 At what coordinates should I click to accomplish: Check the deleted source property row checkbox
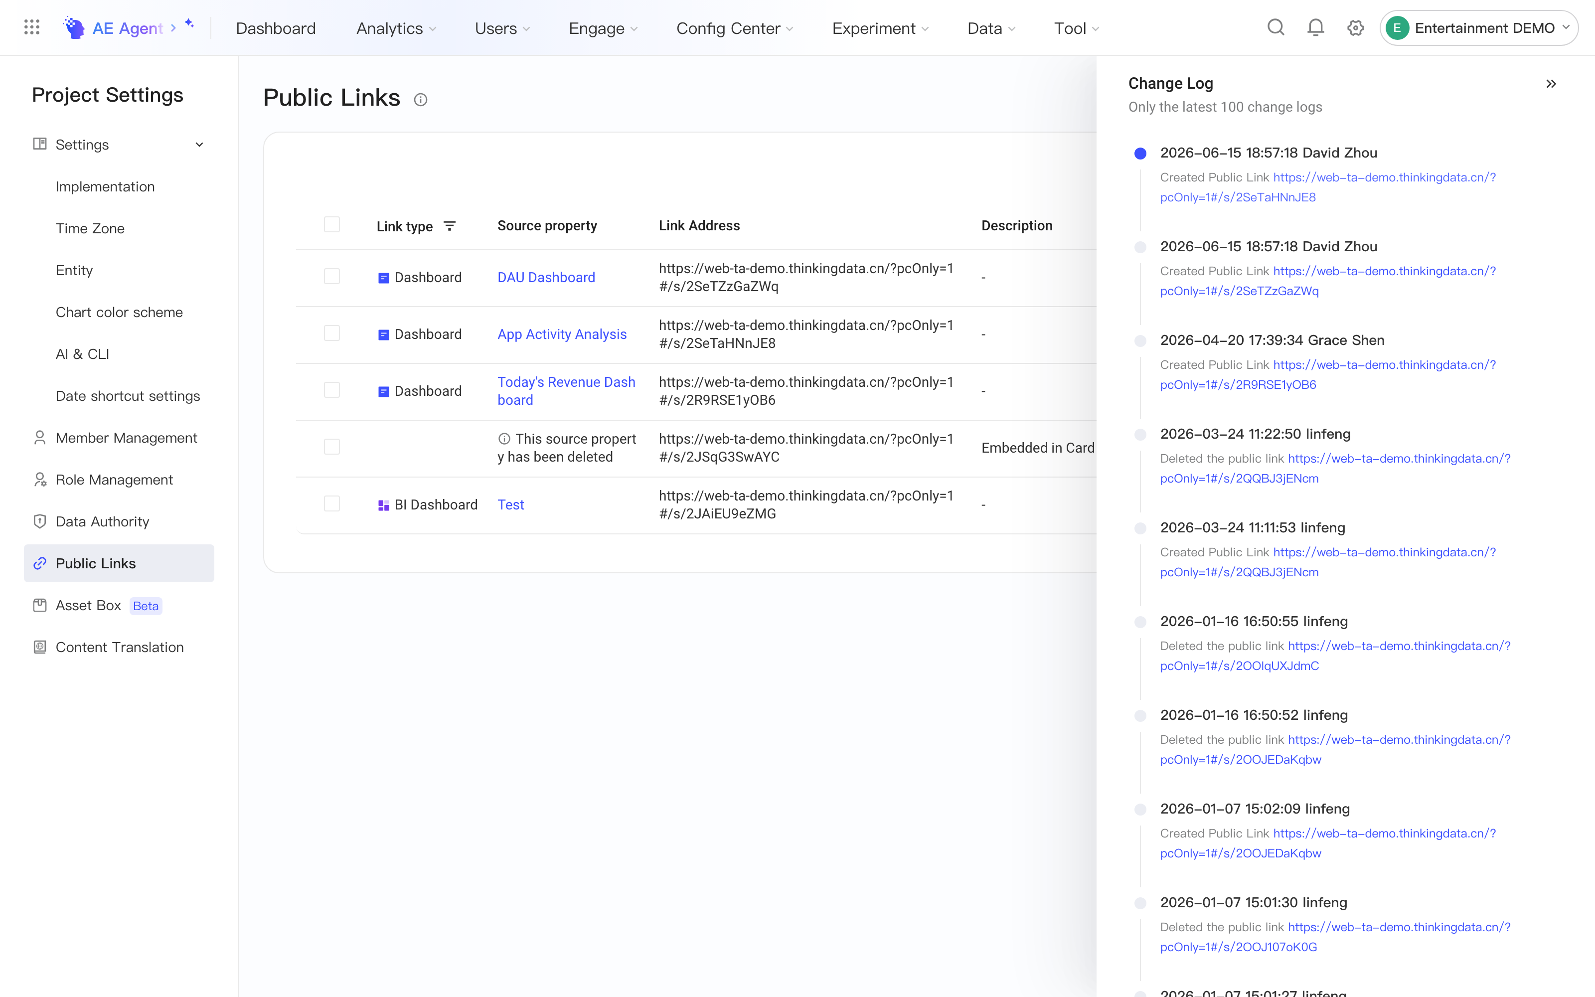tap(332, 447)
